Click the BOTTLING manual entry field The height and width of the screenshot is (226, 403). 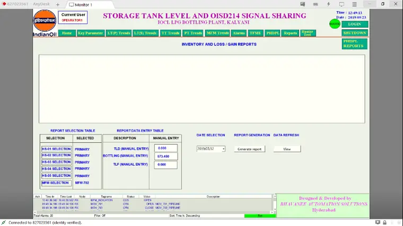(166, 156)
